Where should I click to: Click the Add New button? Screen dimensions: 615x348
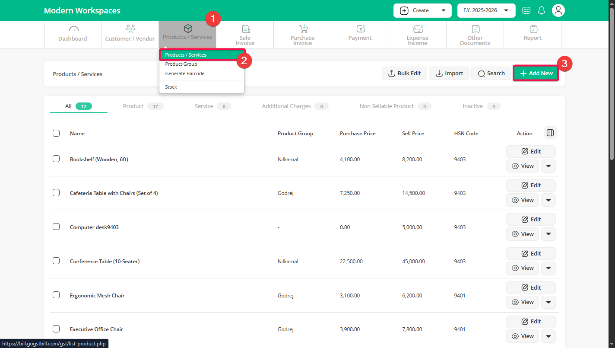536,73
